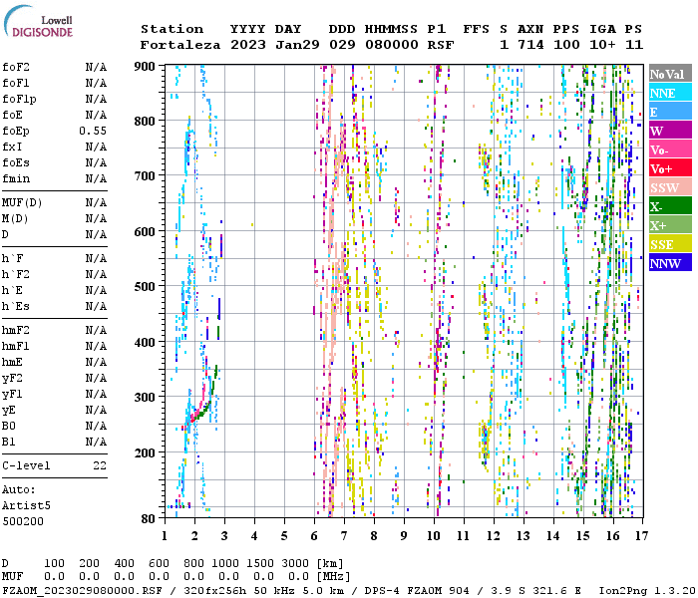
Task: Click the foEs parameter label
Action: click(16, 162)
